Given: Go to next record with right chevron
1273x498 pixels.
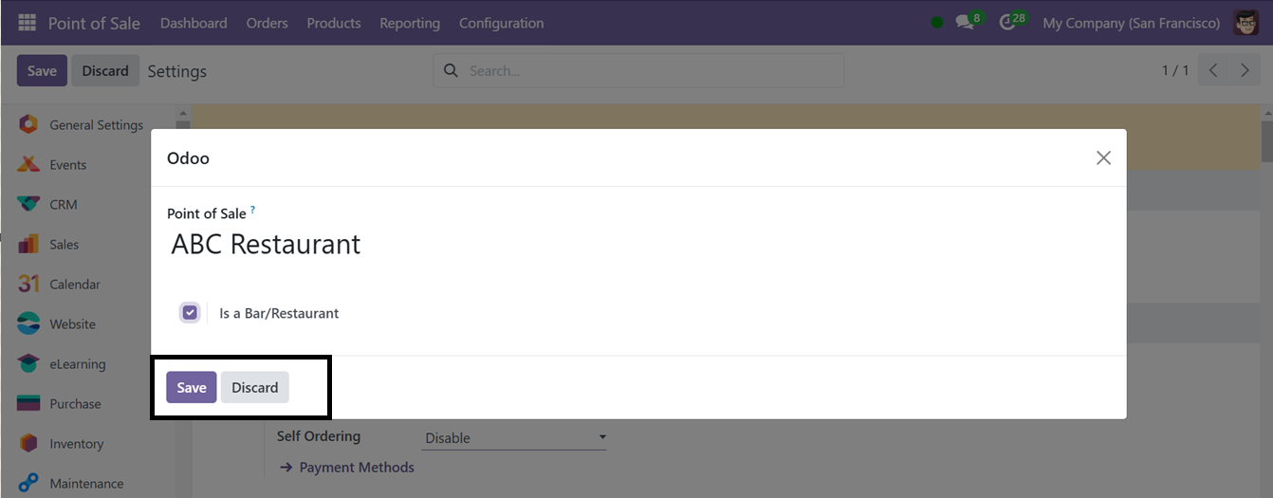Looking at the screenshot, I should point(1245,70).
